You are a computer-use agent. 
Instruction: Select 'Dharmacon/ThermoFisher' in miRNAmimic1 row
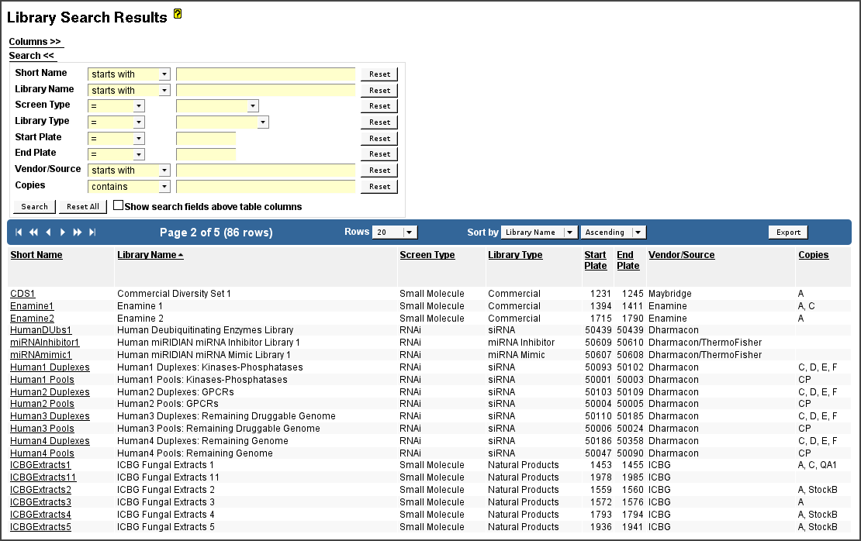point(705,355)
